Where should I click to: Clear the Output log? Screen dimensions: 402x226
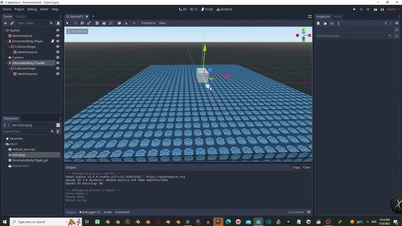click(x=306, y=167)
